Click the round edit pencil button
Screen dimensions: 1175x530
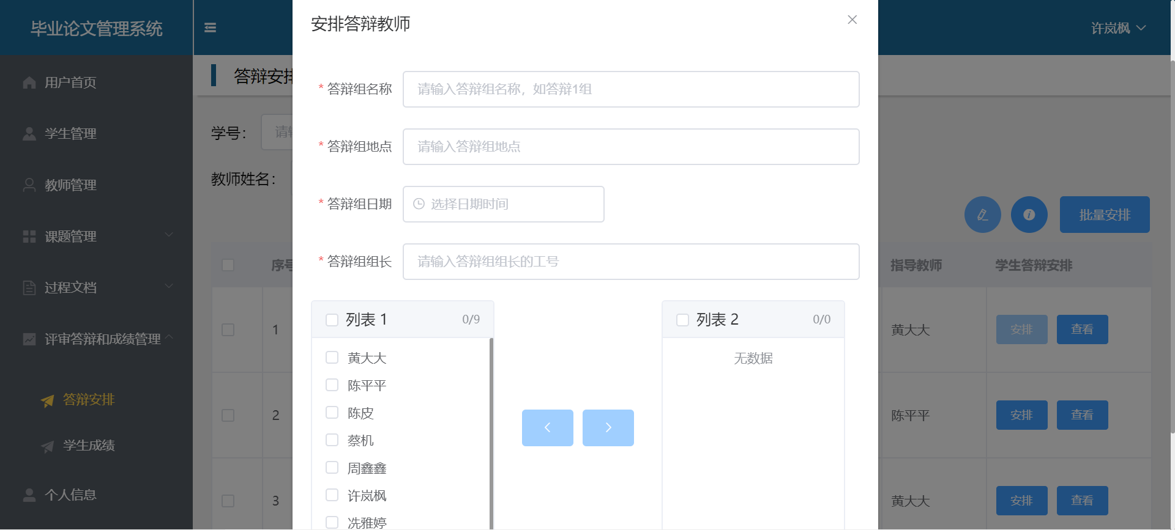tap(983, 215)
